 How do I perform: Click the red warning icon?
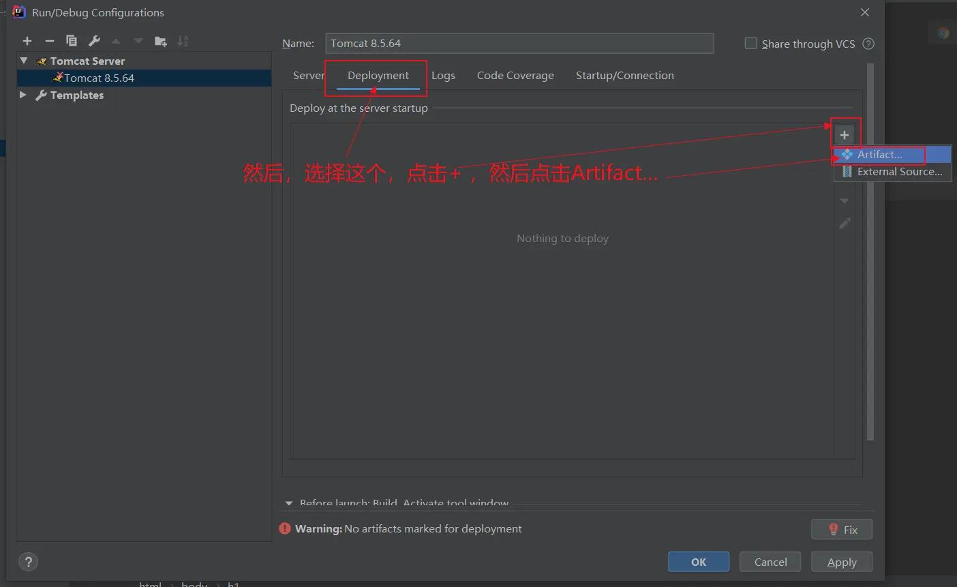click(x=285, y=528)
